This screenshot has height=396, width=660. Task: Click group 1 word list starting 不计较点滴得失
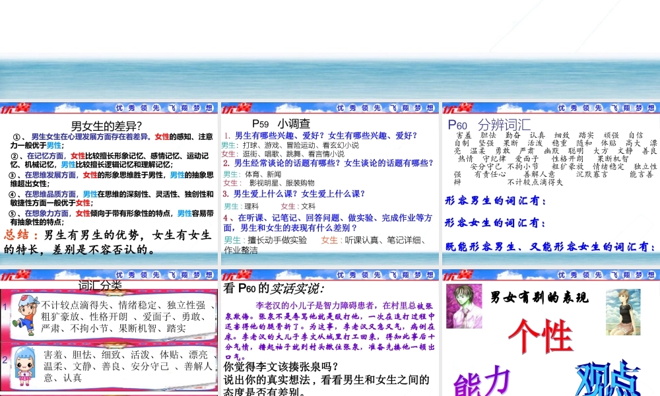tap(127, 316)
